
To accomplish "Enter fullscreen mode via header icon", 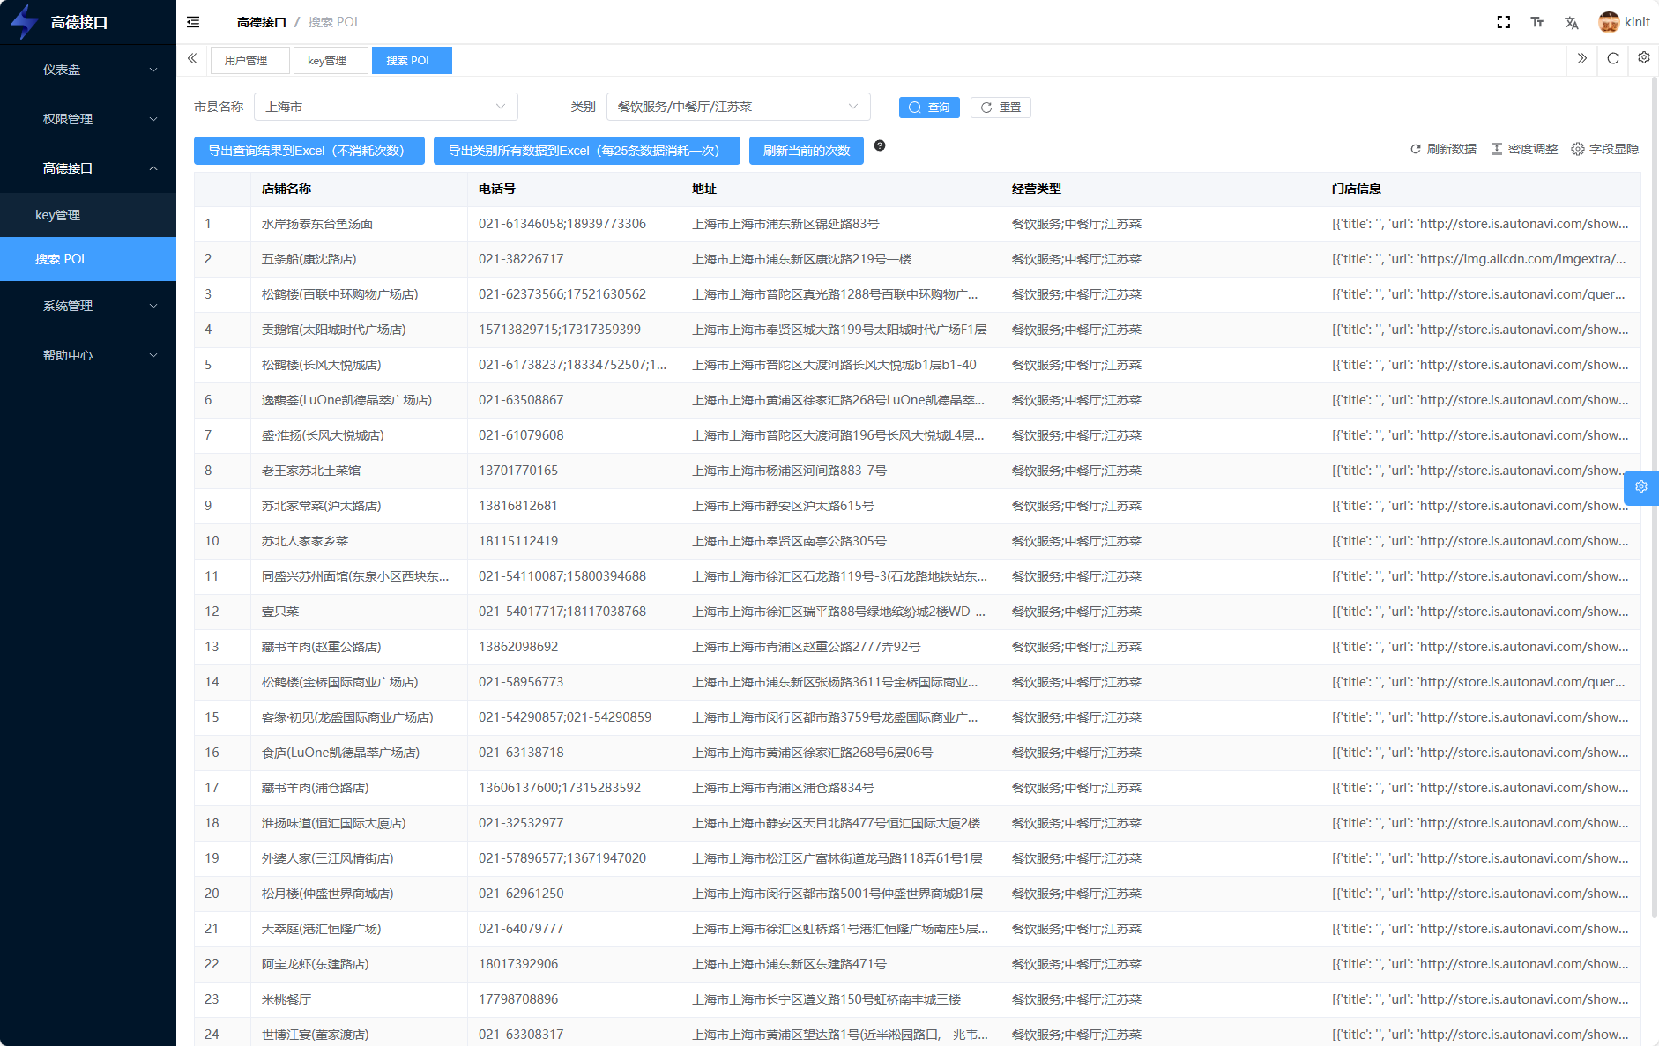I will tap(1504, 22).
